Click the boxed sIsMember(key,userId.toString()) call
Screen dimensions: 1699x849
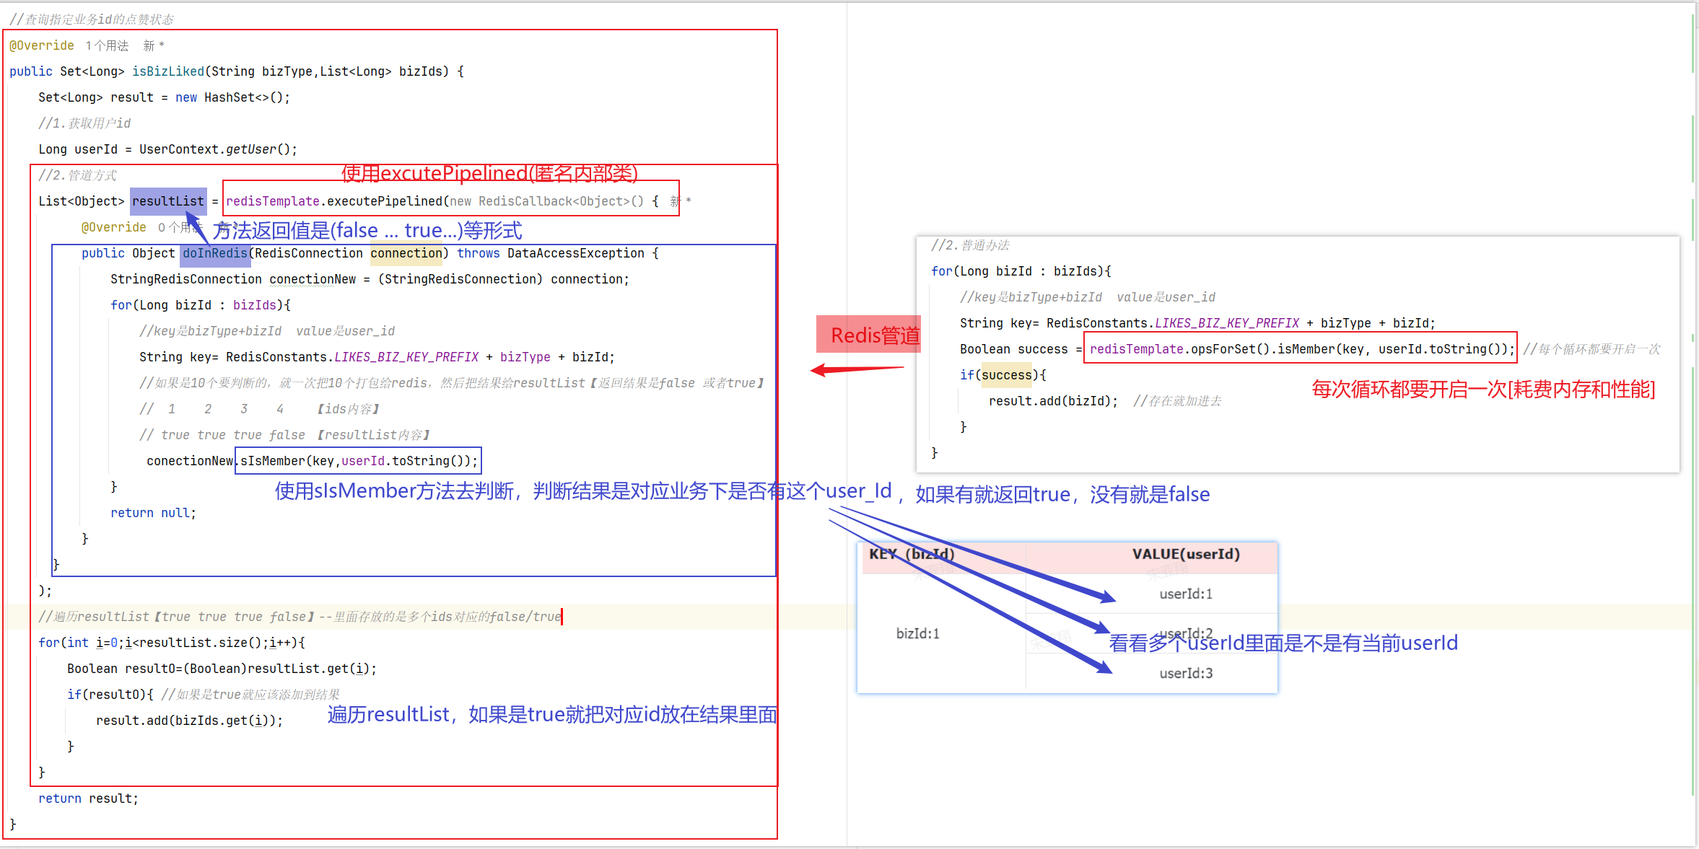[358, 461]
